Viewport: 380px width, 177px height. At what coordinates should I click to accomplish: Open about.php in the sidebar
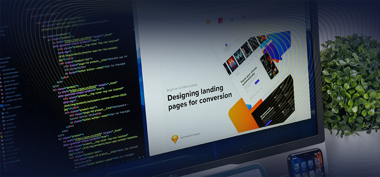coord(9,143)
